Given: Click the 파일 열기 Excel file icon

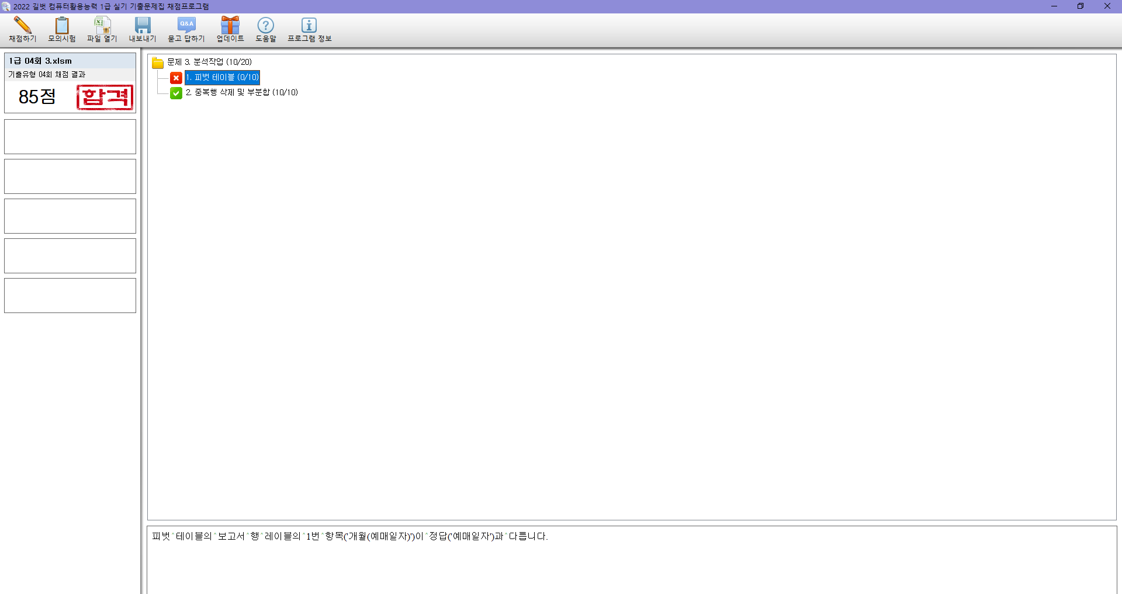Looking at the screenshot, I should pos(102,26).
